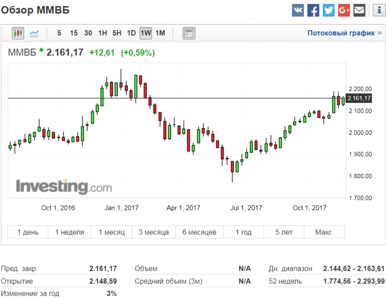This screenshot has height=299, width=386.
Task: Share via Google Plus icon
Action: pos(344,10)
